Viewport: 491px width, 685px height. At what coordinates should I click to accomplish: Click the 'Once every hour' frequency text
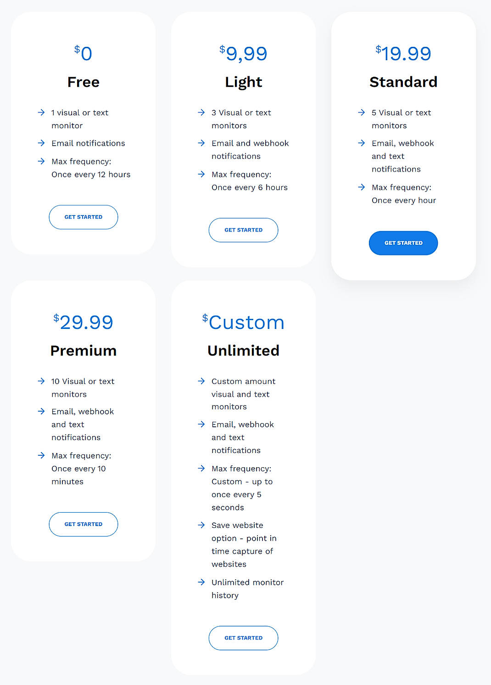pyautogui.click(x=403, y=200)
